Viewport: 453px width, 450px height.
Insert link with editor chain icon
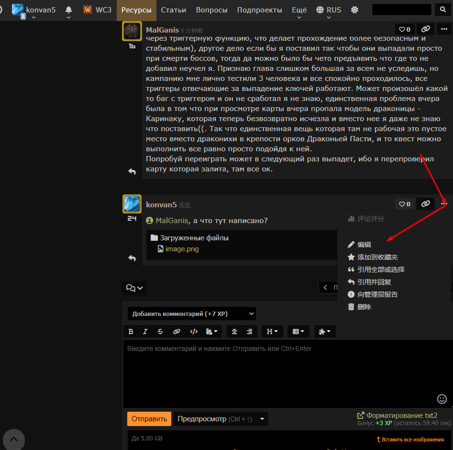pyautogui.click(x=177, y=331)
